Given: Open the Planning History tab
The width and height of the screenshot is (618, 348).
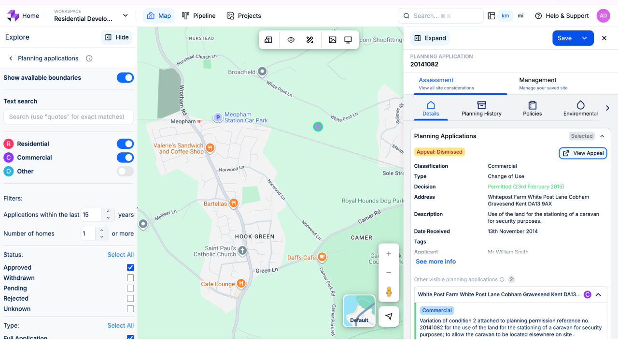Looking at the screenshot, I should 481,109.
